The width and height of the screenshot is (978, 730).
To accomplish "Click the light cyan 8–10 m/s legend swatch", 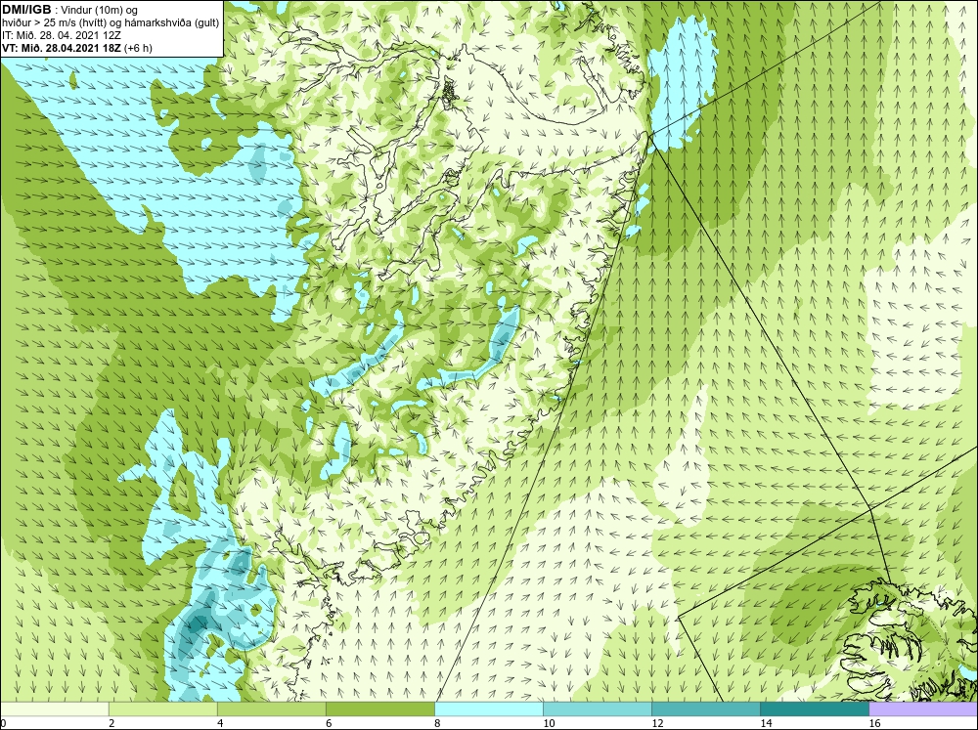I will 489,709.
